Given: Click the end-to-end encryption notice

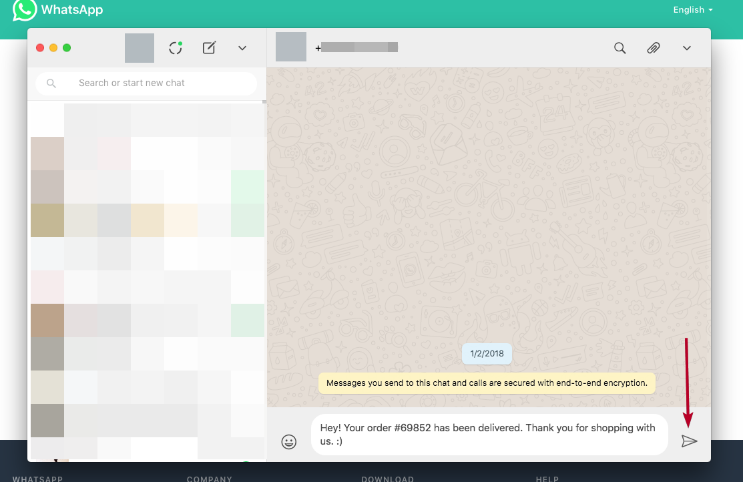Looking at the screenshot, I should point(487,383).
